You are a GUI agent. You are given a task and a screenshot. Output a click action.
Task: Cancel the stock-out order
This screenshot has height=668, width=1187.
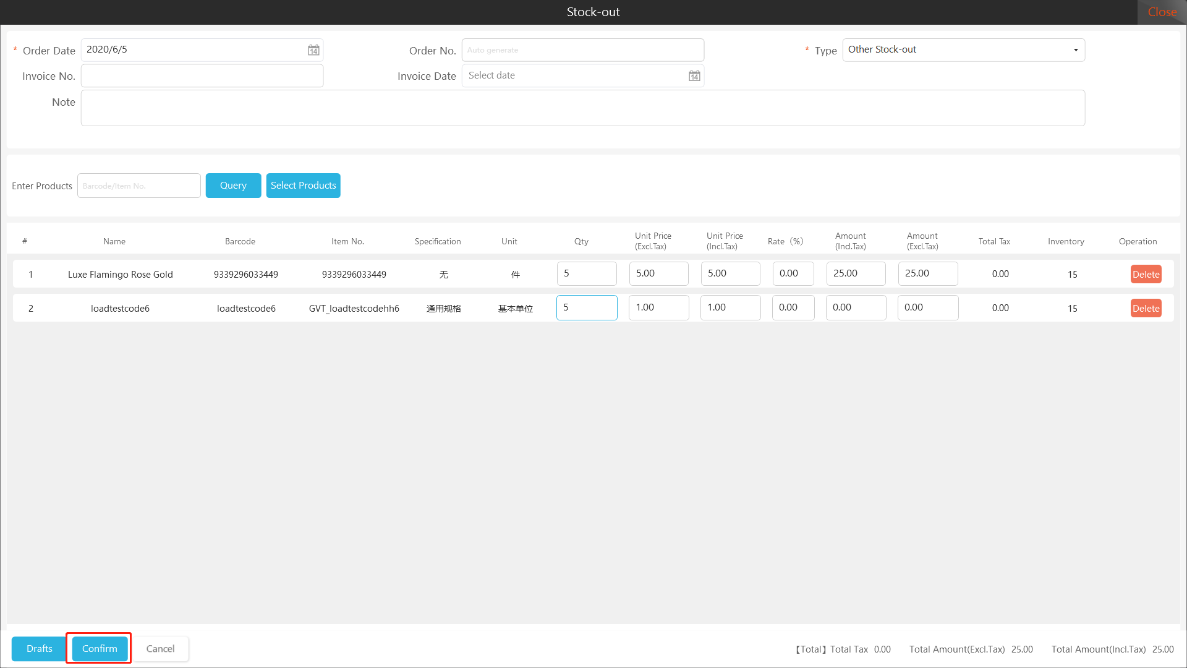tap(160, 648)
